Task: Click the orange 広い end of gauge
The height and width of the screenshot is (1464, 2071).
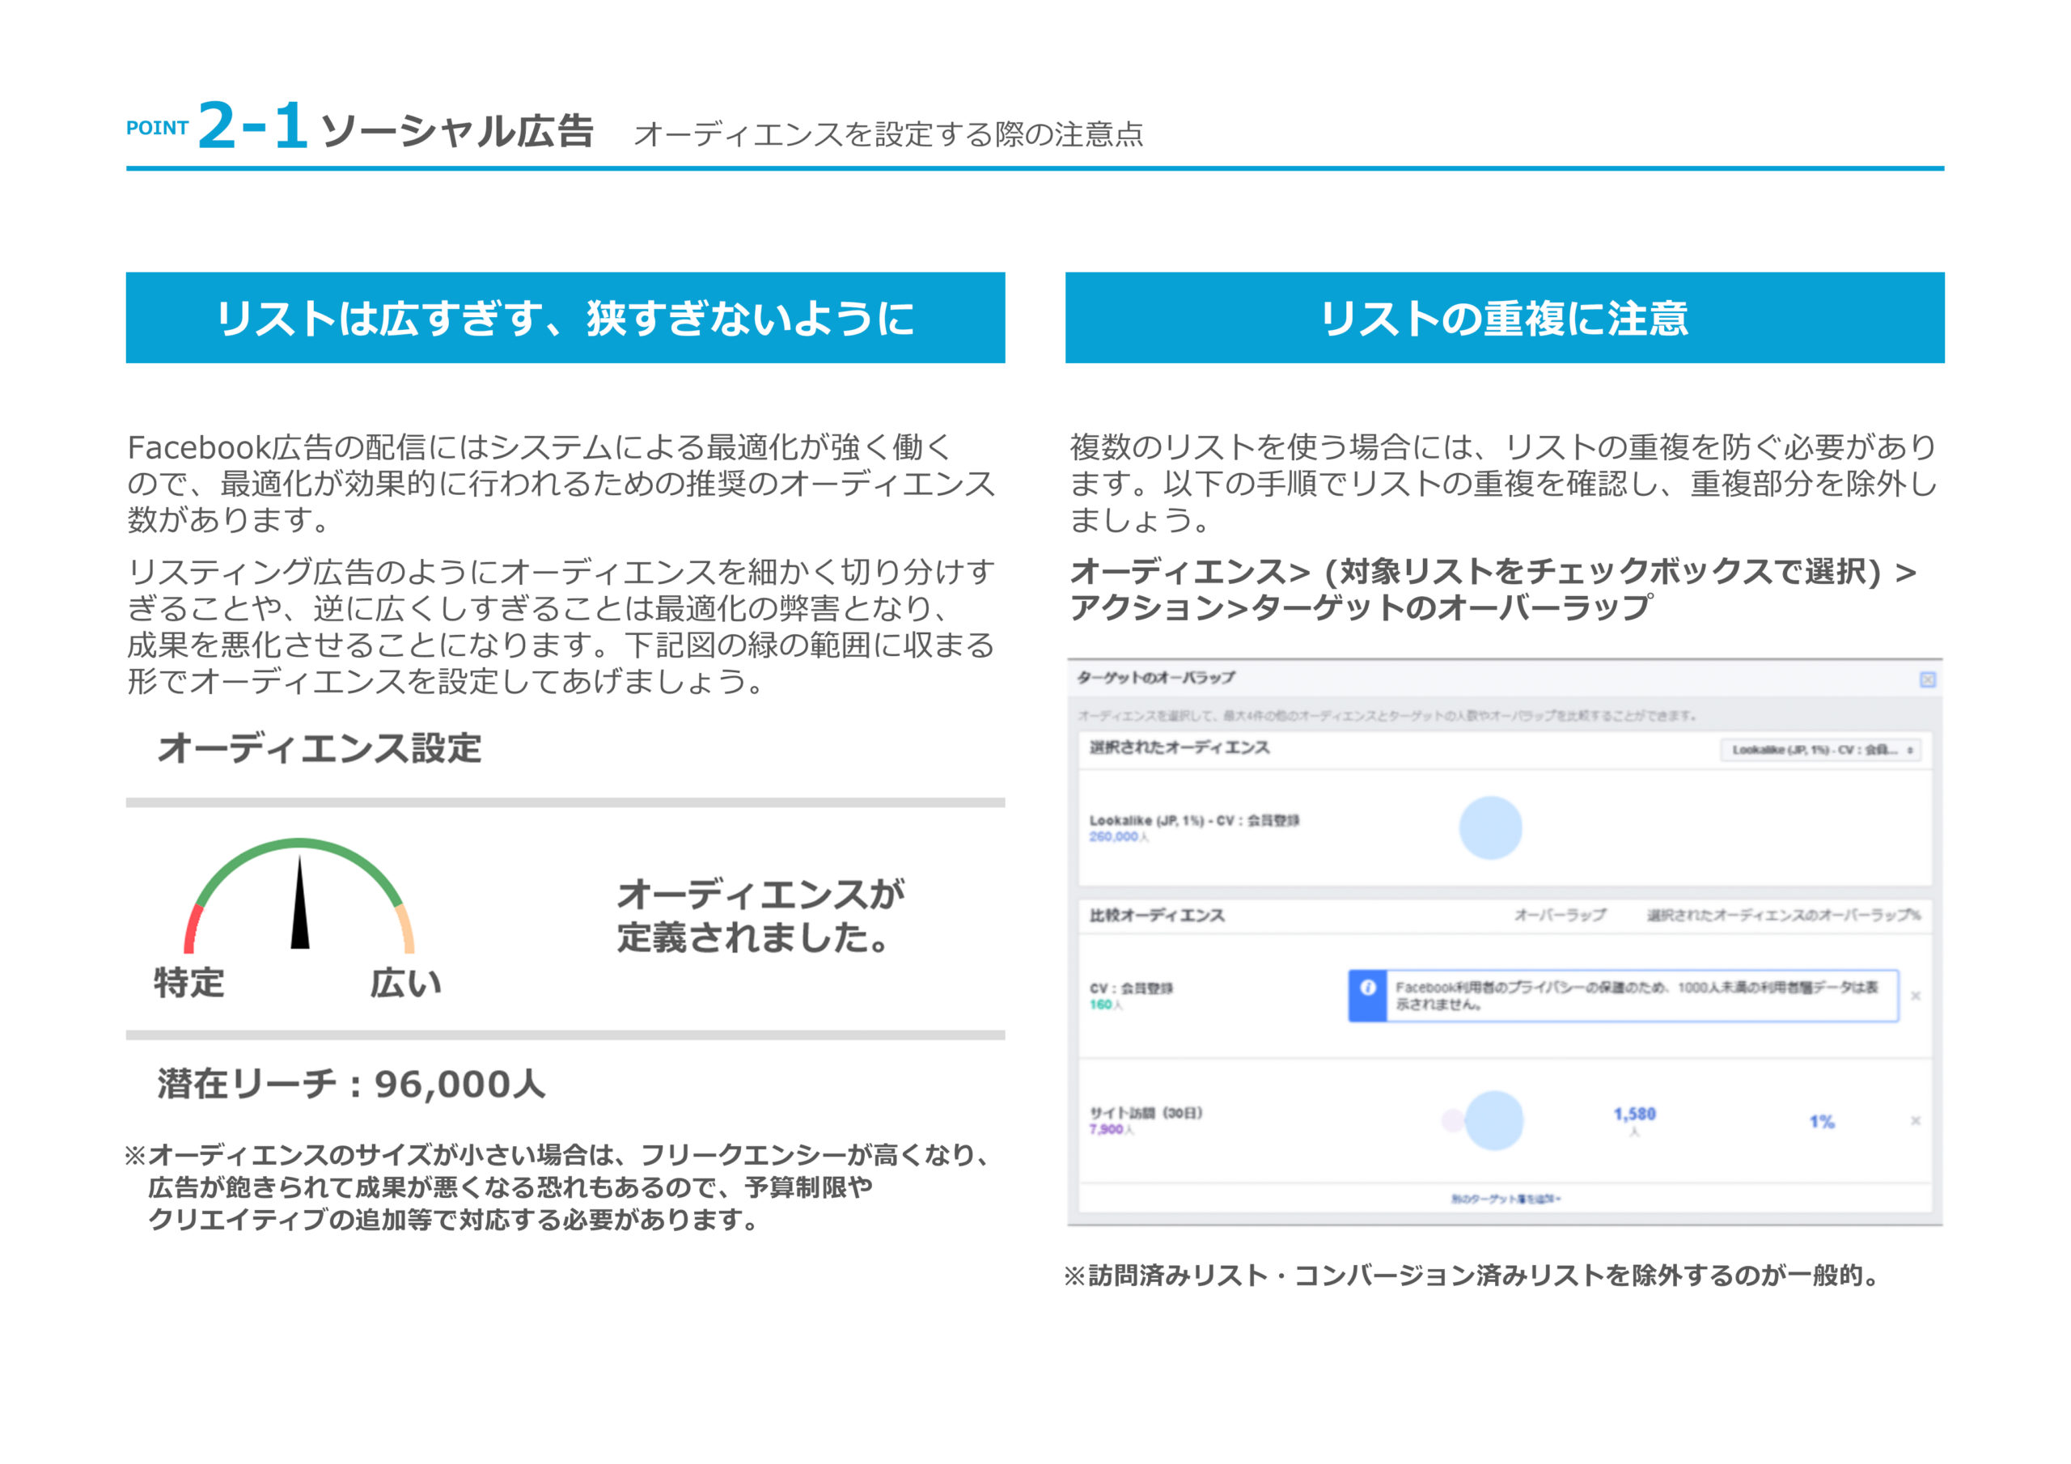Action: coord(407,929)
